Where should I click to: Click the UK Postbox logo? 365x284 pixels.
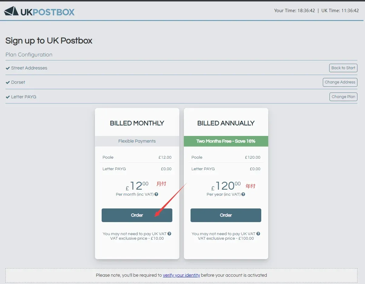pyautogui.click(x=39, y=12)
